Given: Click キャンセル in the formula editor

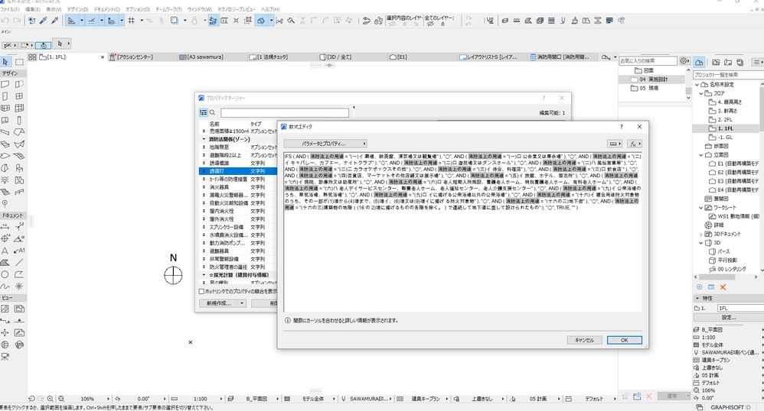Looking at the screenshot, I should click(x=584, y=340).
